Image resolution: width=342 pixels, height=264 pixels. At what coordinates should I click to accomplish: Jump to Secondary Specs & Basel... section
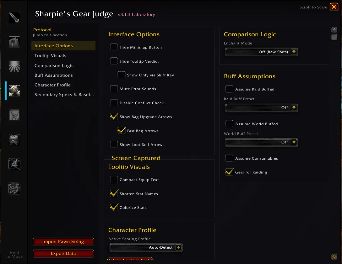63,95
